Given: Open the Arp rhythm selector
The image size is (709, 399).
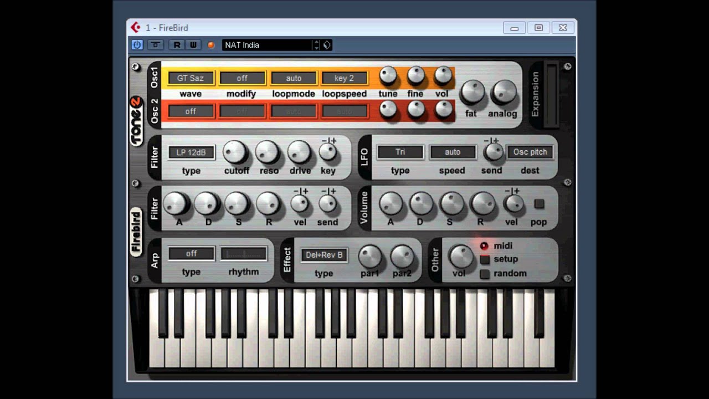Looking at the screenshot, I should click(244, 254).
